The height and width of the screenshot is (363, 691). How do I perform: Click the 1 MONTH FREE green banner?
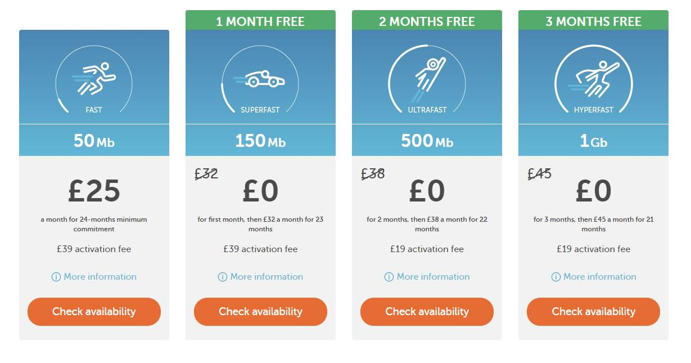click(x=260, y=20)
